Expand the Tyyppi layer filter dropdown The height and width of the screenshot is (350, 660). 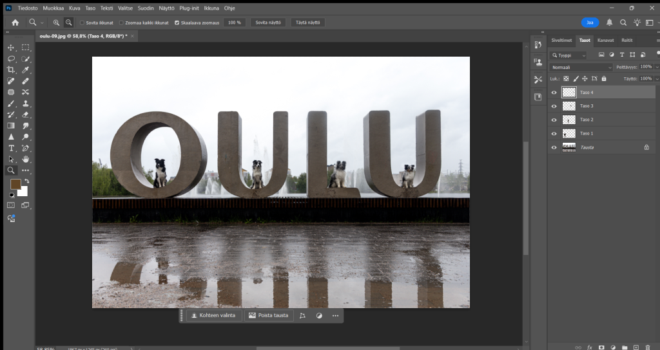568,55
